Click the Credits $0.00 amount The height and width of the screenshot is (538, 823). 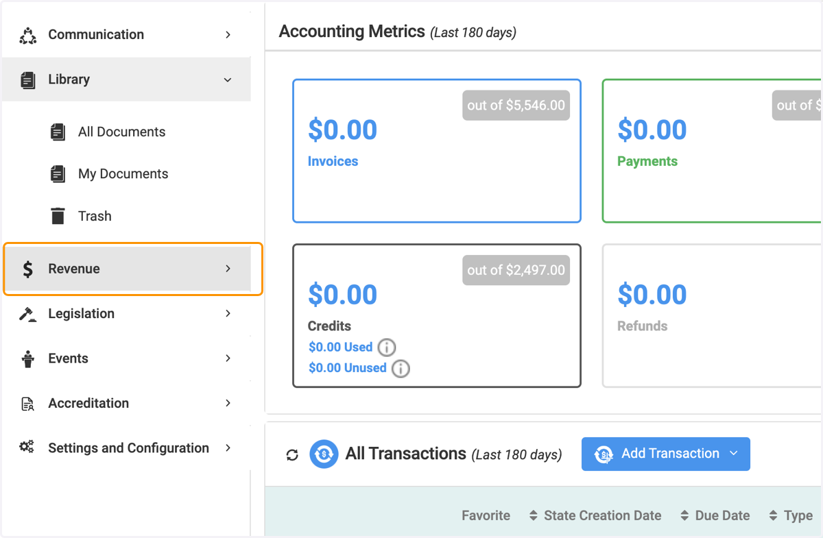click(x=342, y=295)
